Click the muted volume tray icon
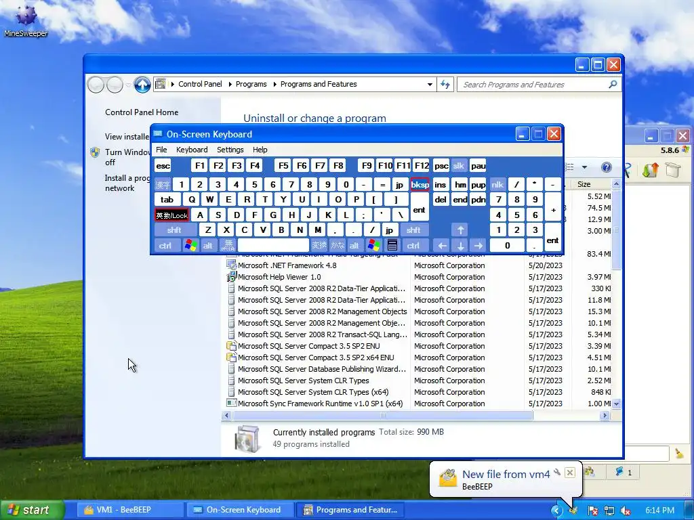This screenshot has width=694, height=520. tap(626, 511)
